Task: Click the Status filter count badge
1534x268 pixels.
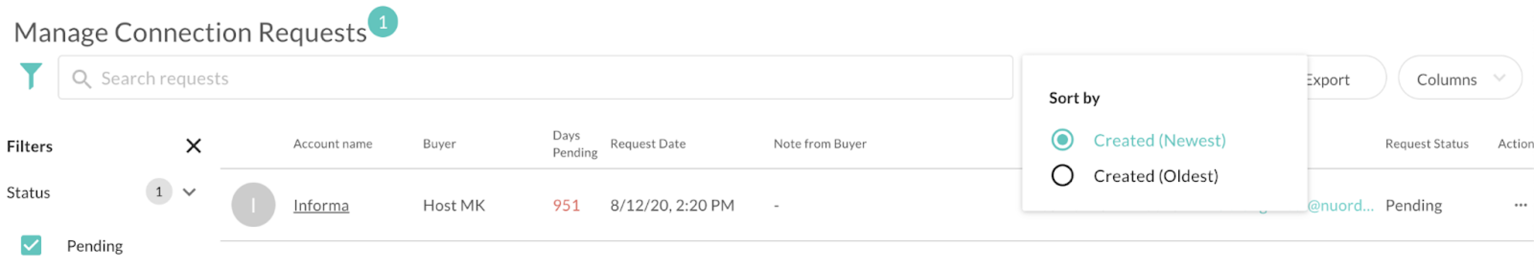Action: [x=159, y=191]
